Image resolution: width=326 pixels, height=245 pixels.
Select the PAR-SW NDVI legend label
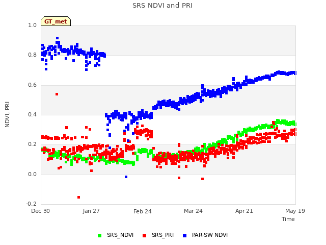click(x=210, y=235)
